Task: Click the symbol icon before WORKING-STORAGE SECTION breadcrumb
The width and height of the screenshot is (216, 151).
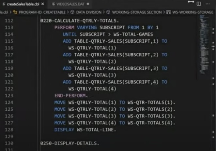Action: pyautogui.click(x=108, y=12)
